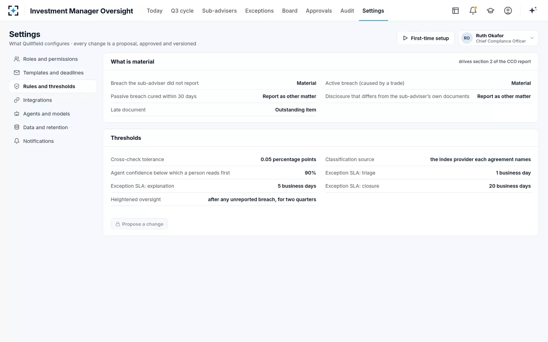Click the Agents and models robot icon

(x=17, y=114)
